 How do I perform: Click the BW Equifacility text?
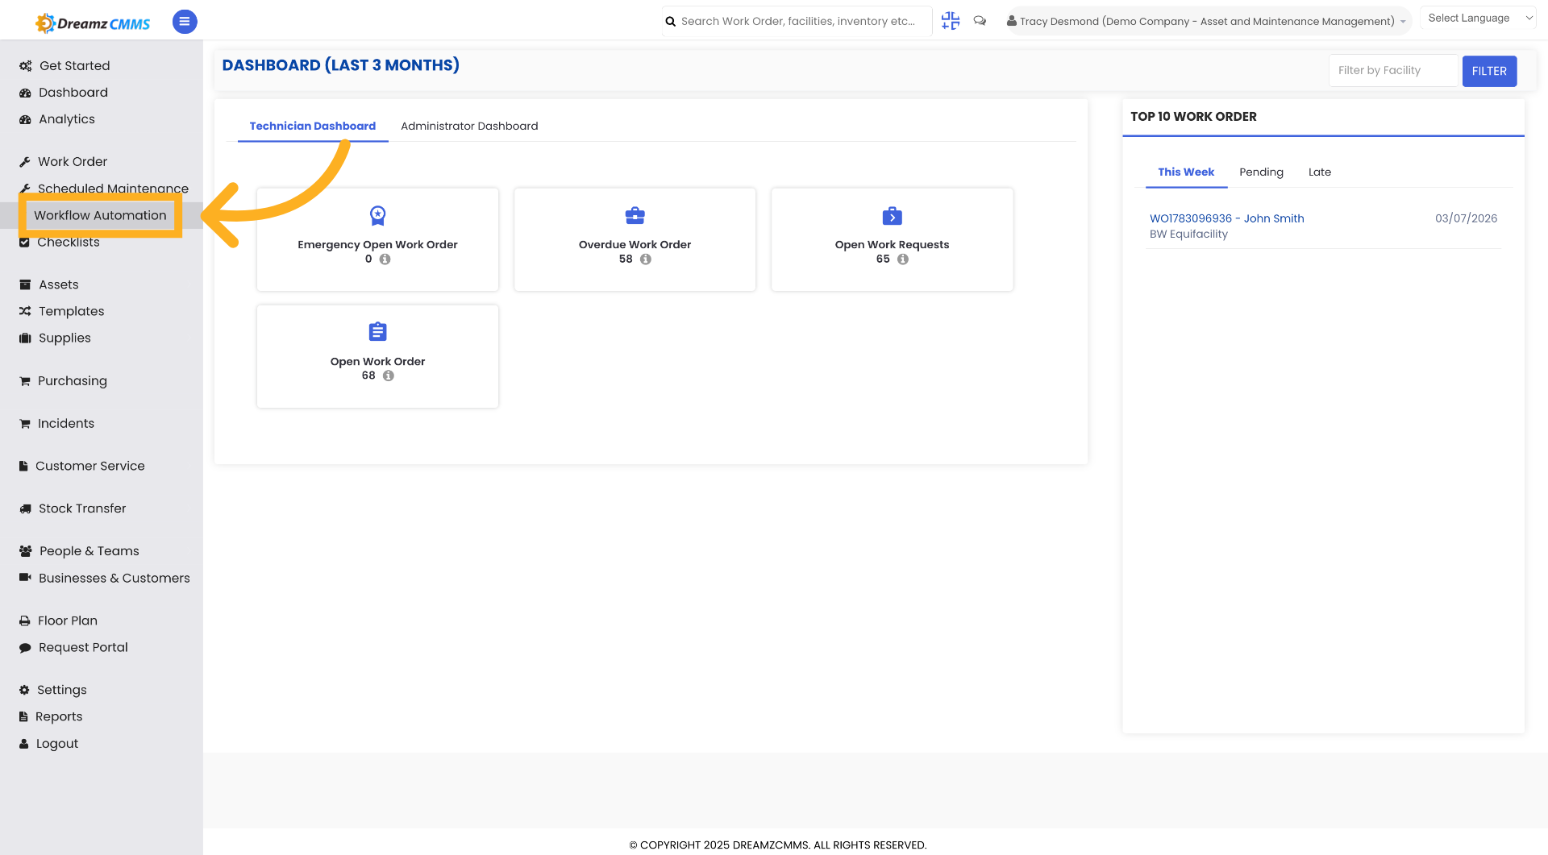tap(1188, 235)
